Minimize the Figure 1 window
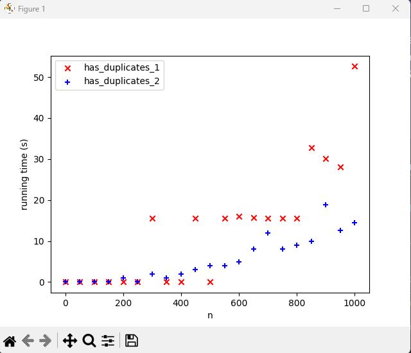Viewport: 411px width, 353px height. [337, 9]
